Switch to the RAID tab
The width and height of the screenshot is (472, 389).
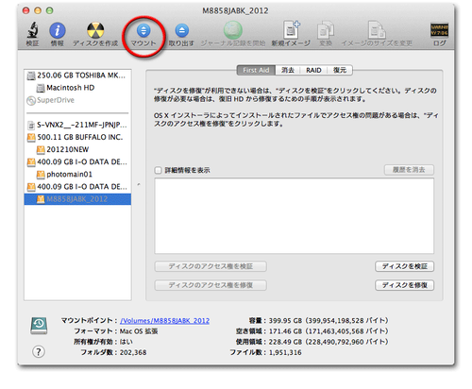[x=313, y=70]
